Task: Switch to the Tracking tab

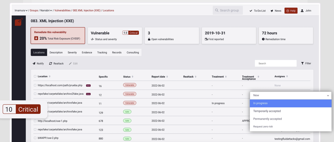Action: coord(102,52)
